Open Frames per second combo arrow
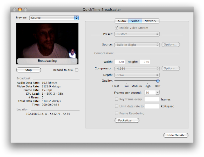 [157, 92]
